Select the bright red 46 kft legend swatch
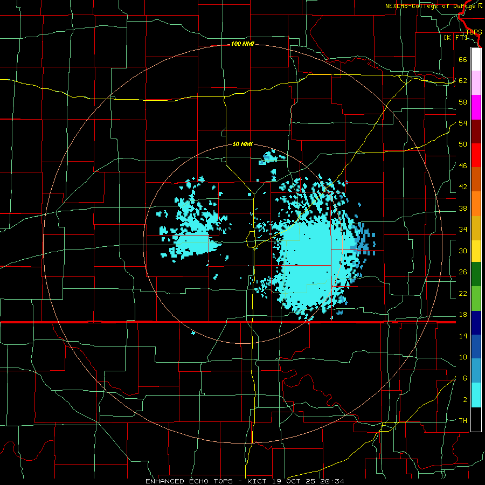 coord(476,155)
